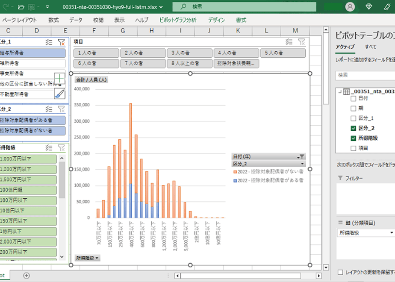The width and height of the screenshot is (395, 282).
Task: Open the 所得階級 axis field button
Action: 87,258
